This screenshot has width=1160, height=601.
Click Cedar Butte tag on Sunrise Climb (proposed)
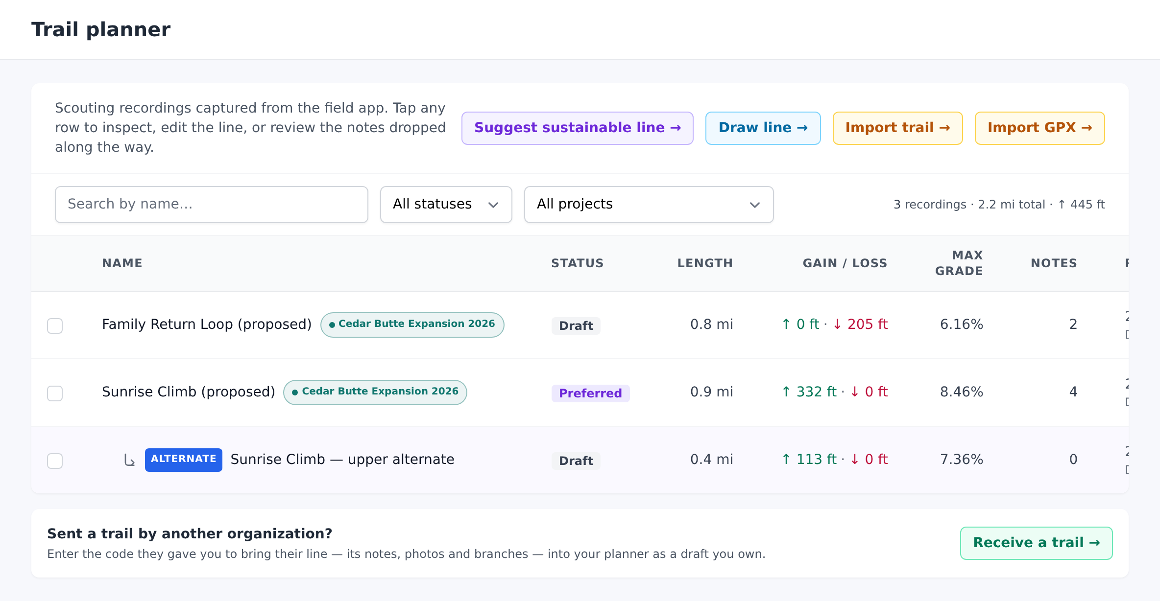pos(375,392)
